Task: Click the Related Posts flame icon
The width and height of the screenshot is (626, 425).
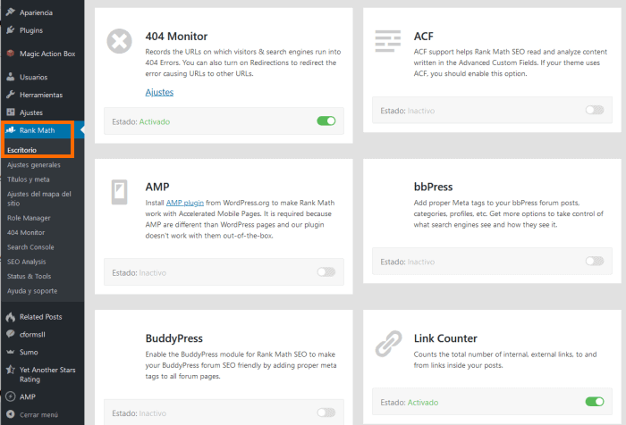Action: click(x=11, y=317)
